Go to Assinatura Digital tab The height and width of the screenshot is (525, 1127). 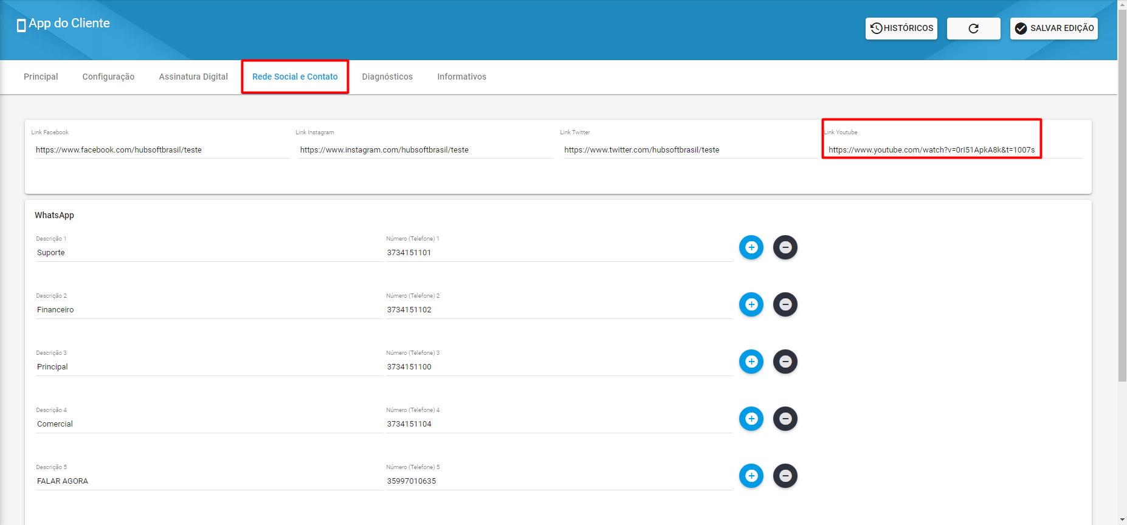click(193, 77)
